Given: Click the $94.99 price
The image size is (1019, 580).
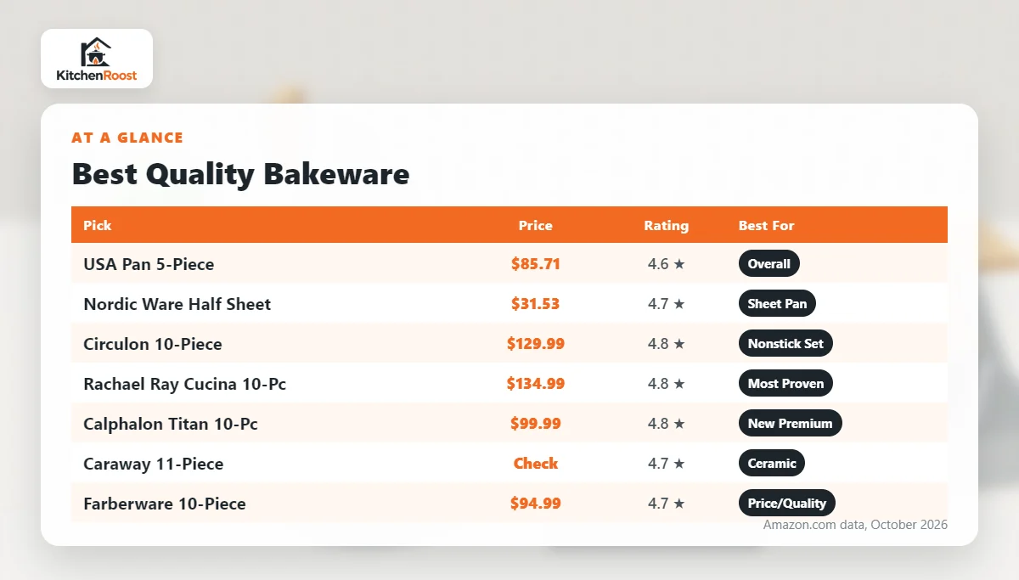Looking at the screenshot, I should tap(536, 504).
